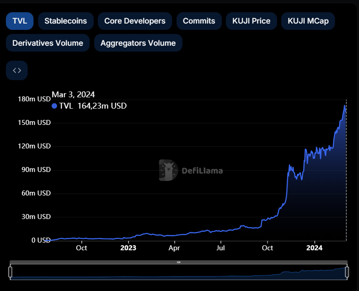
Task: Click the 2024 label on the x-axis
Action: click(x=314, y=248)
